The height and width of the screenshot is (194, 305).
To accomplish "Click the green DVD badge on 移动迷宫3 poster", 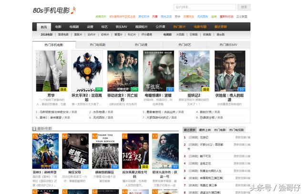I will pyautogui.click(x=134, y=90).
